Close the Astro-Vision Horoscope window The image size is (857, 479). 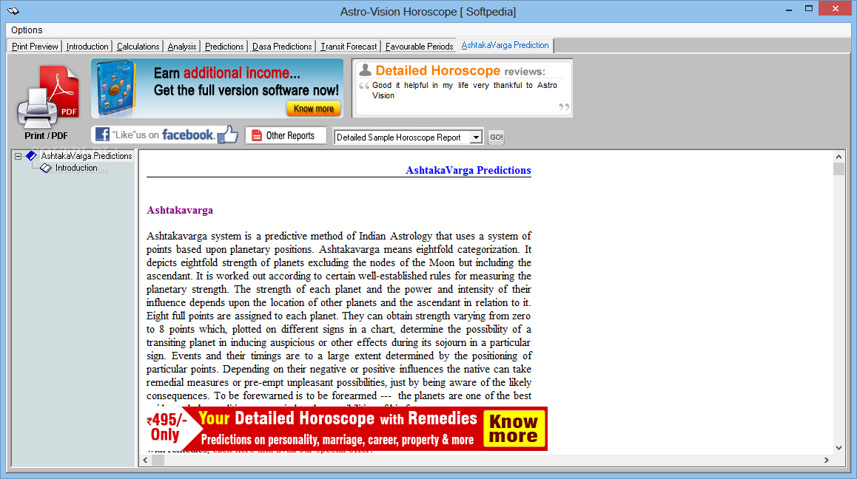tap(836, 8)
